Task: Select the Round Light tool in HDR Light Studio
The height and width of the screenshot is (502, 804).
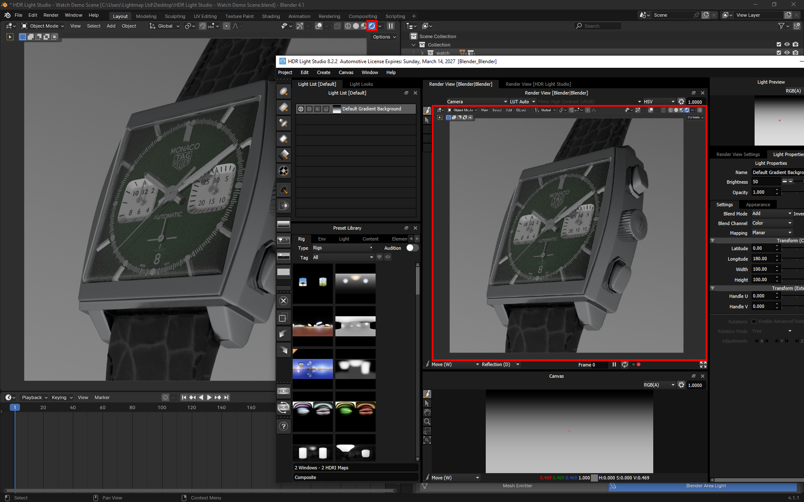Action: coord(283,92)
